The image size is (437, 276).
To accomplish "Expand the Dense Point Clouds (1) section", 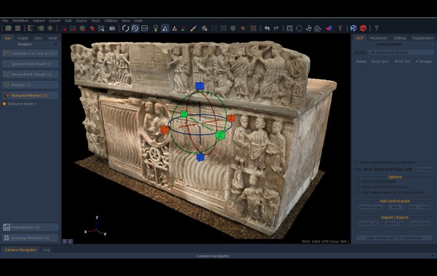I will tap(30, 74).
